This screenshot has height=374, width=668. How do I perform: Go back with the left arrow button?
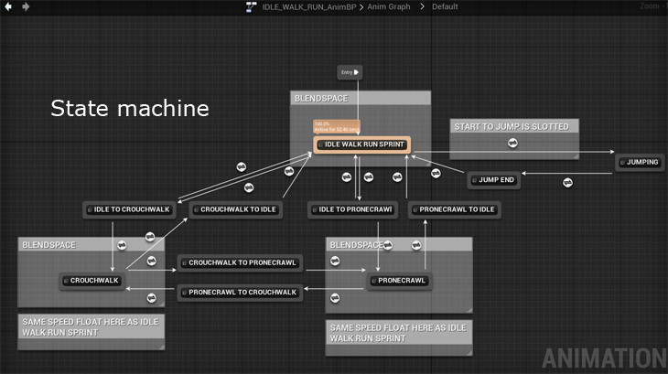pos(7,6)
